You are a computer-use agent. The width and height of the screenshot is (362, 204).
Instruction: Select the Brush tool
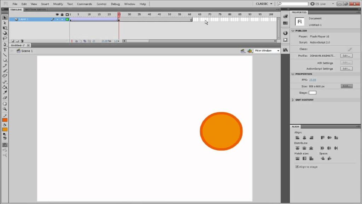coord(5,70)
